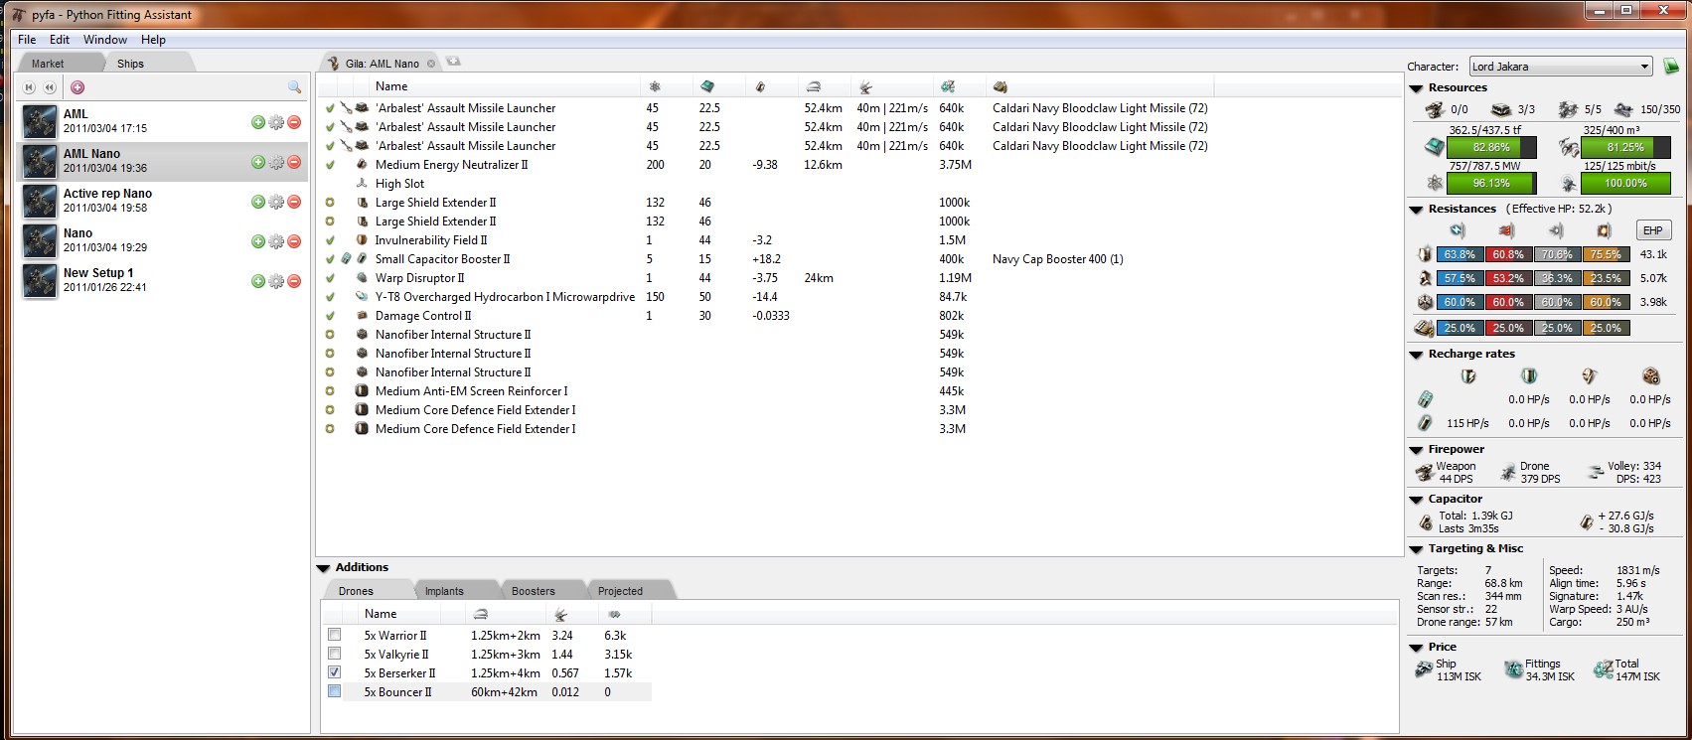The width and height of the screenshot is (1692, 740).
Task: Click the rewind-to-start navigation icon in ship browser
Action: coord(30,87)
